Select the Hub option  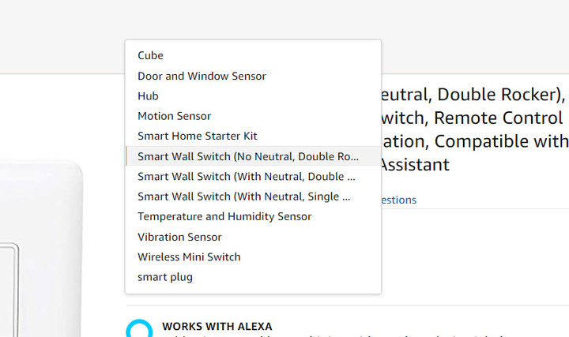(253, 96)
